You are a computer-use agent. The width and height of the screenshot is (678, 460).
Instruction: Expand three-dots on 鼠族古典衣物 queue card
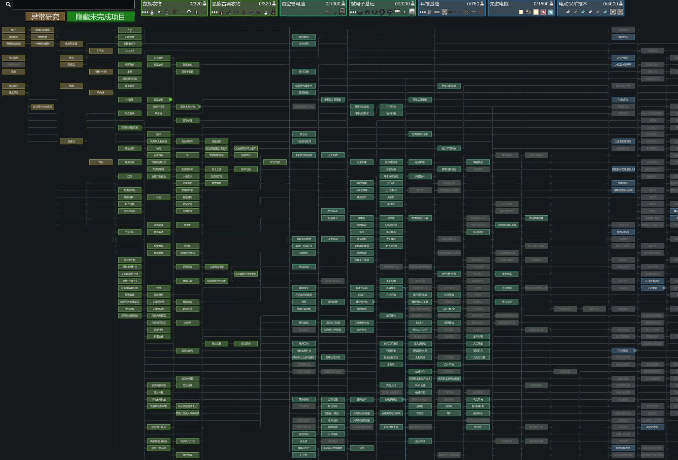coord(214,12)
